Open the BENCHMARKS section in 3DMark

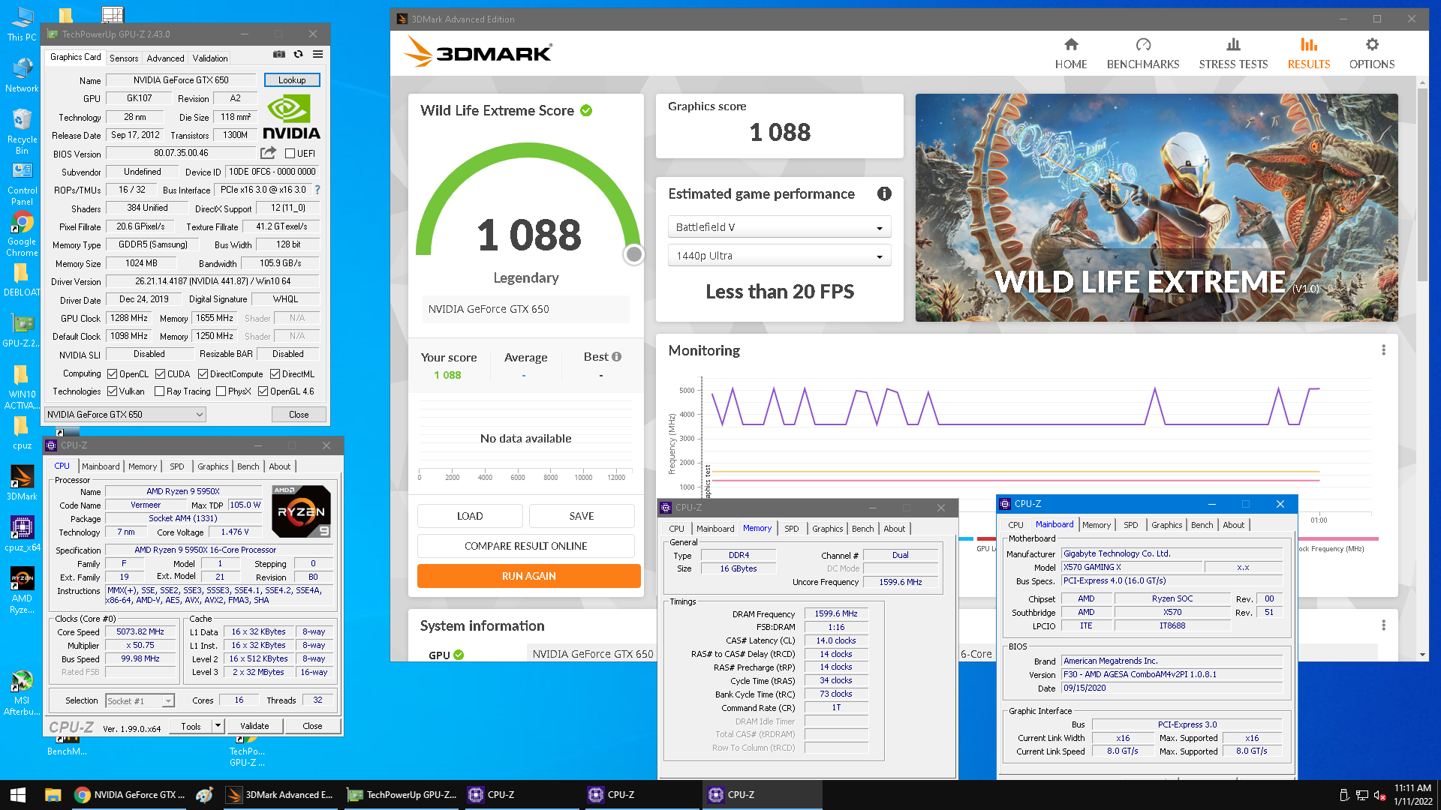pos(1142,54)
